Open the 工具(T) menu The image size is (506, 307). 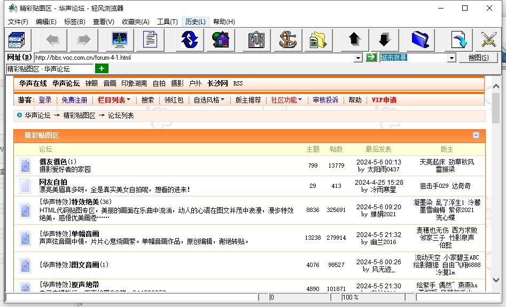[x=167, y=22]
